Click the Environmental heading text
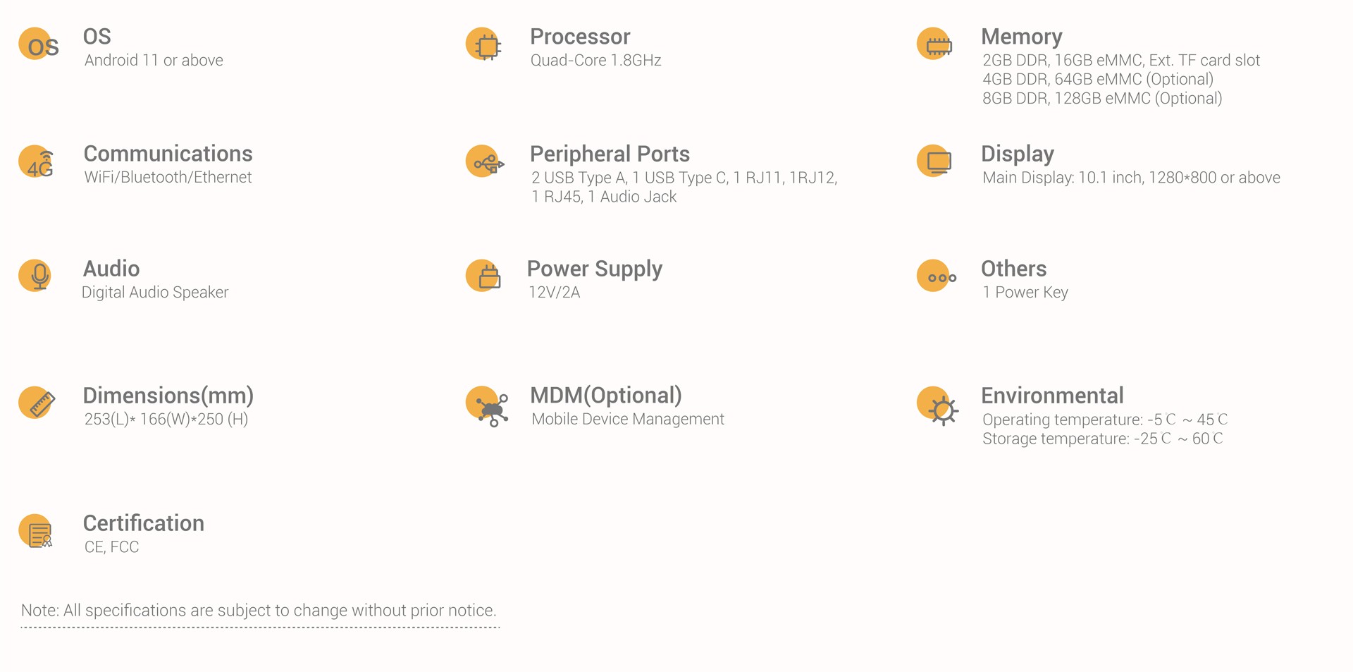This screenshot has height=672, width=1353. pos(1052,396)
